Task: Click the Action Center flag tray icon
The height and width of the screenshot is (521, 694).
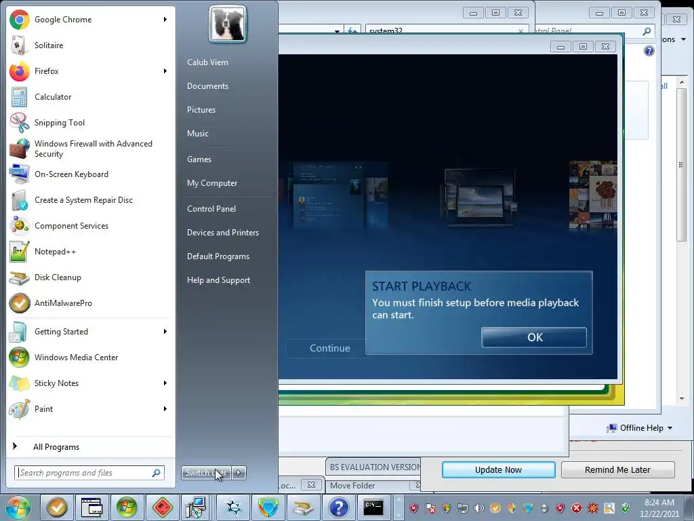Action: click(x=430, y=507)
